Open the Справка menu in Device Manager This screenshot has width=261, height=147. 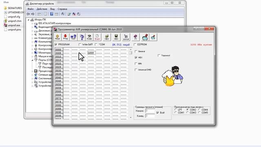[x=62, y=9]
